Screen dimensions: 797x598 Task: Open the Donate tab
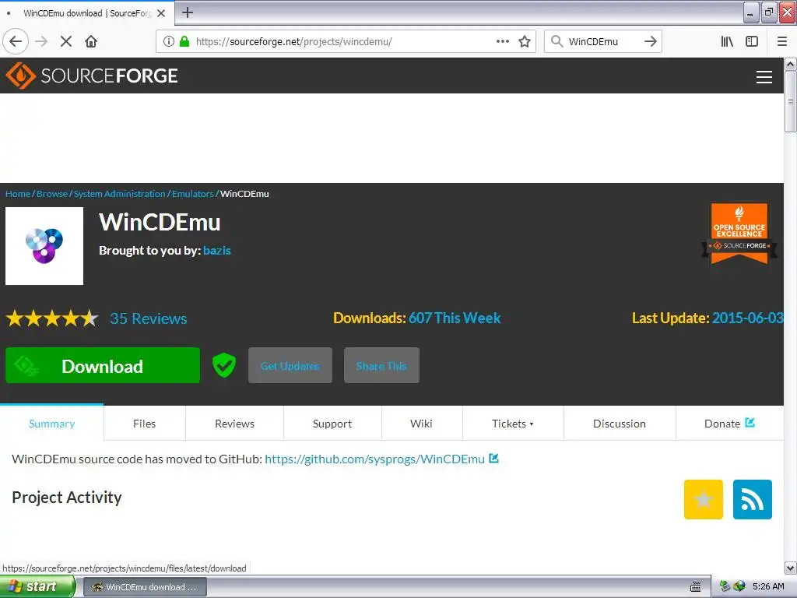tap(729, 423)
